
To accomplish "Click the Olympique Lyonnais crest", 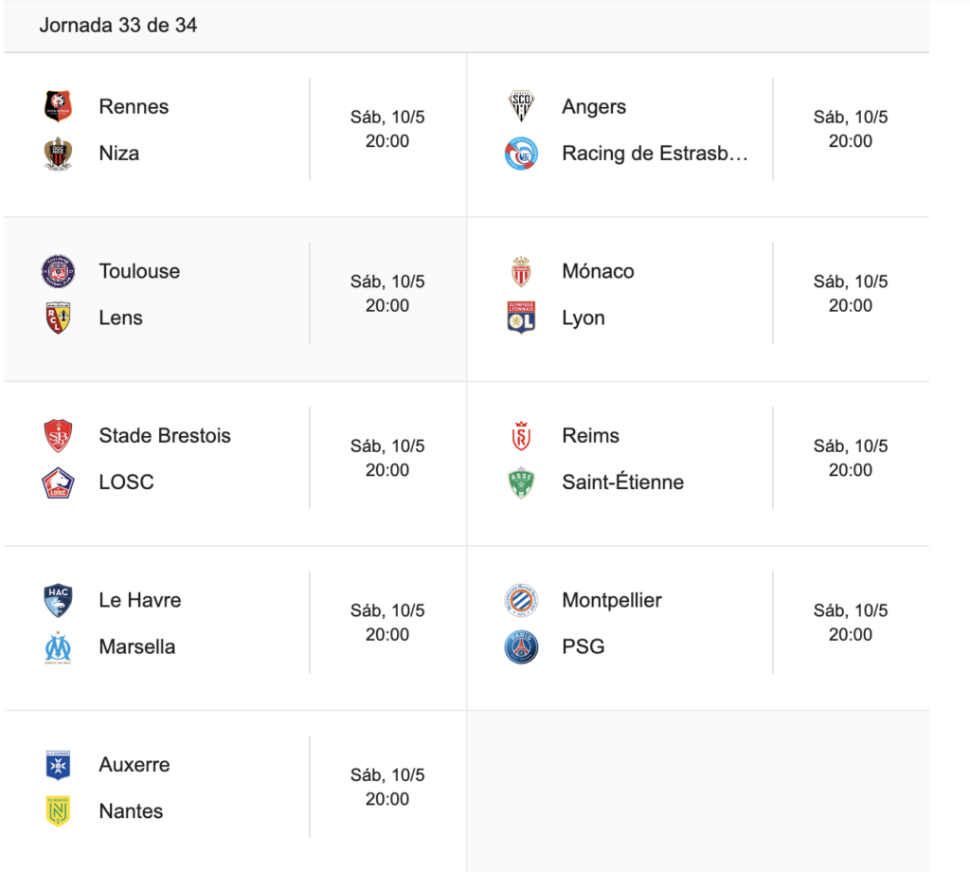I will coord(521,318).
